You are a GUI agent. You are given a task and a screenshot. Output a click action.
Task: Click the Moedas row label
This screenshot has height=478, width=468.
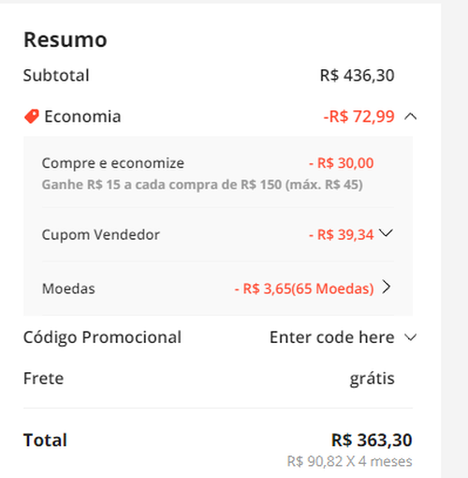coord(68,289)
